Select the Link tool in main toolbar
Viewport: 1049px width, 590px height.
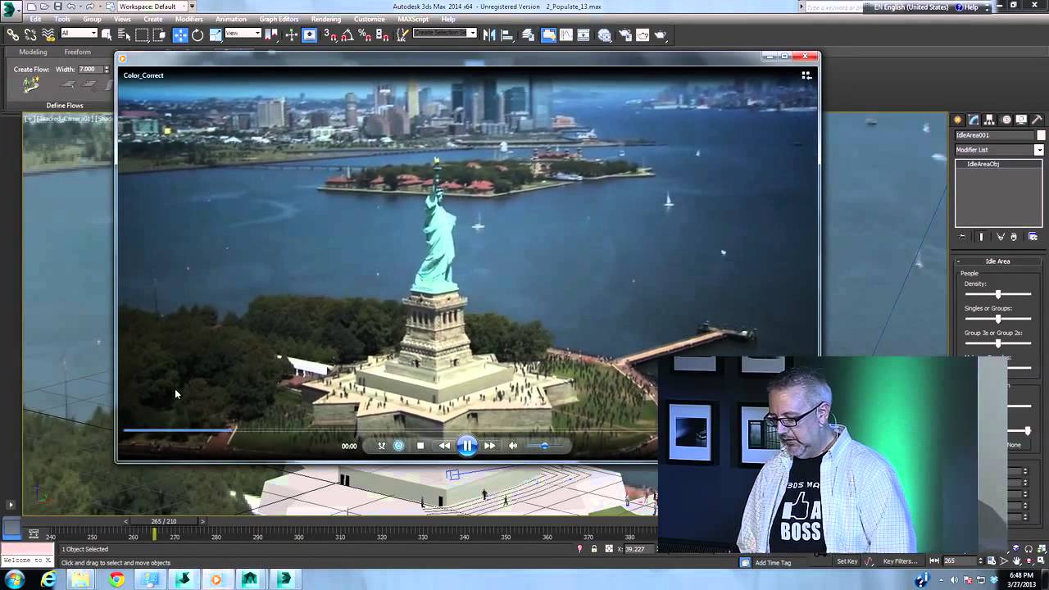coord(12,34)
